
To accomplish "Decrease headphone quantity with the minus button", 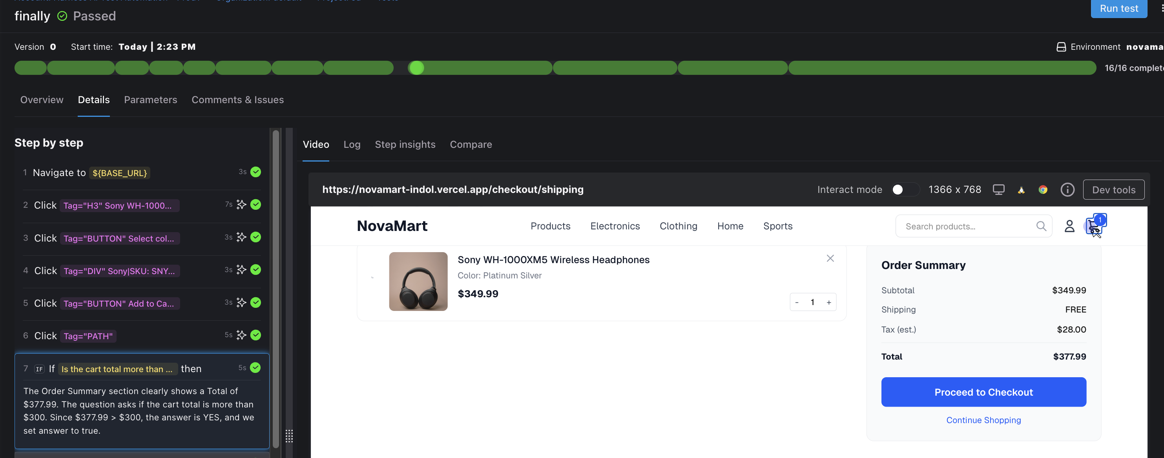I will [x=797, y=303].
